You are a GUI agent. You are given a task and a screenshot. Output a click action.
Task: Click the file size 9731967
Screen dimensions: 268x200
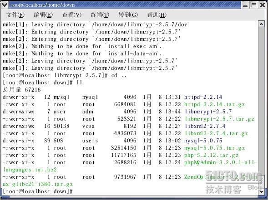[x=125, y=177]
